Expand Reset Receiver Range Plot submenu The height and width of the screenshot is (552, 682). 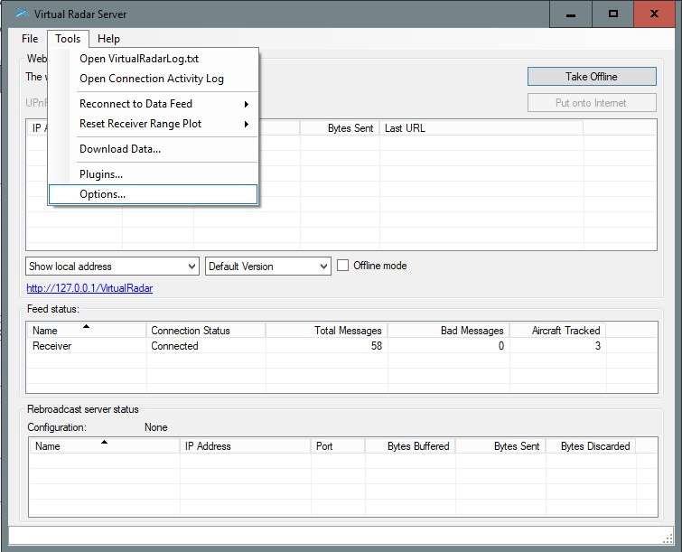(x=153, y=124)
